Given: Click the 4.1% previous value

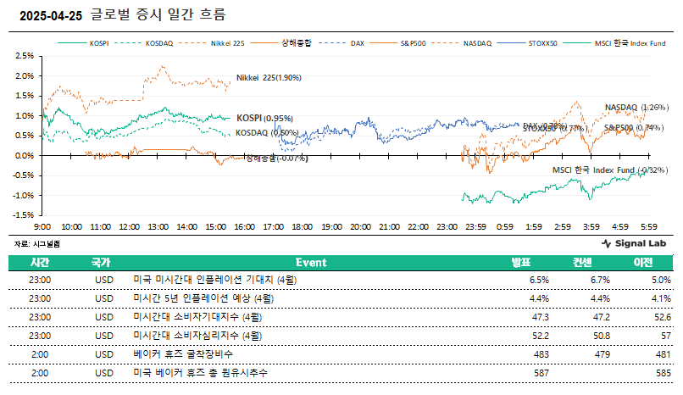Looking at the screenshot, I should (661, 298).
